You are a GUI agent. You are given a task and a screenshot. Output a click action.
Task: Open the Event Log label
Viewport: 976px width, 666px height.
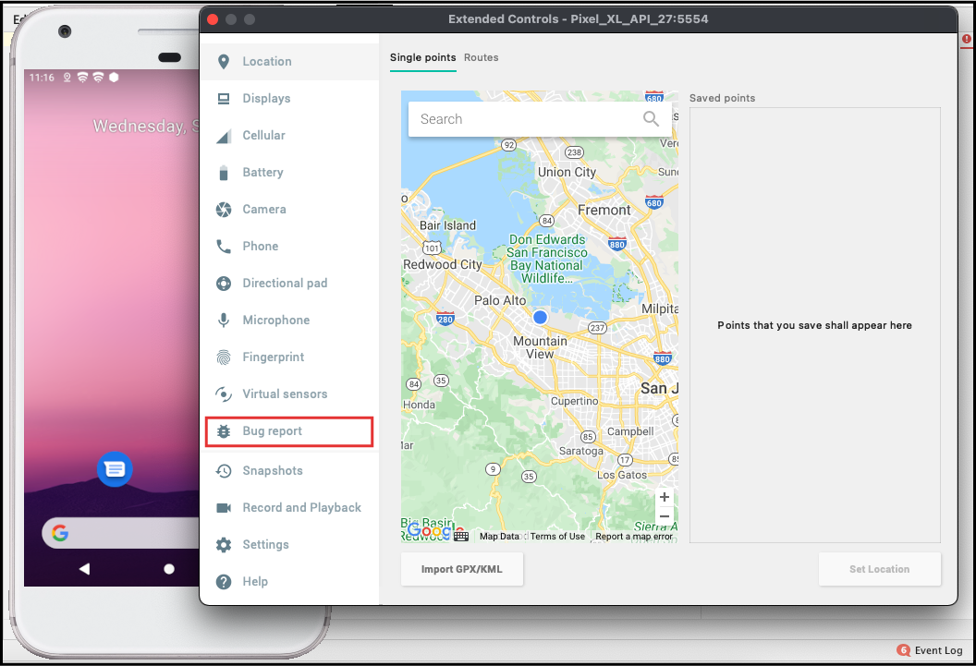click(939, 650)
